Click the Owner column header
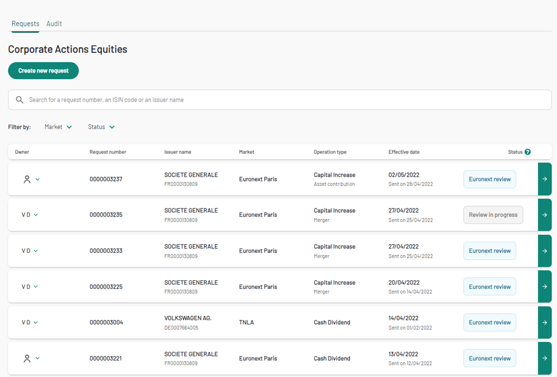 tap(22, 152)
